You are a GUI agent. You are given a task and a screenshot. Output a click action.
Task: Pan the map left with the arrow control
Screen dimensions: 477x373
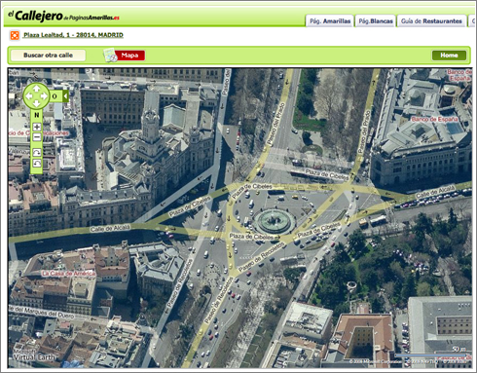tap(29, 96)
